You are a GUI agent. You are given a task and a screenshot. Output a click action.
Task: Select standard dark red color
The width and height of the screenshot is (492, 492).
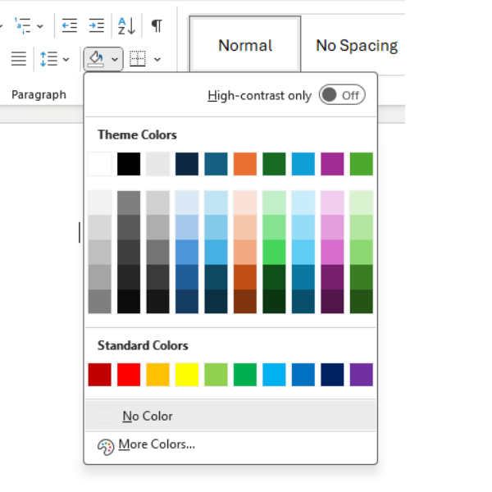click(100, 375)
